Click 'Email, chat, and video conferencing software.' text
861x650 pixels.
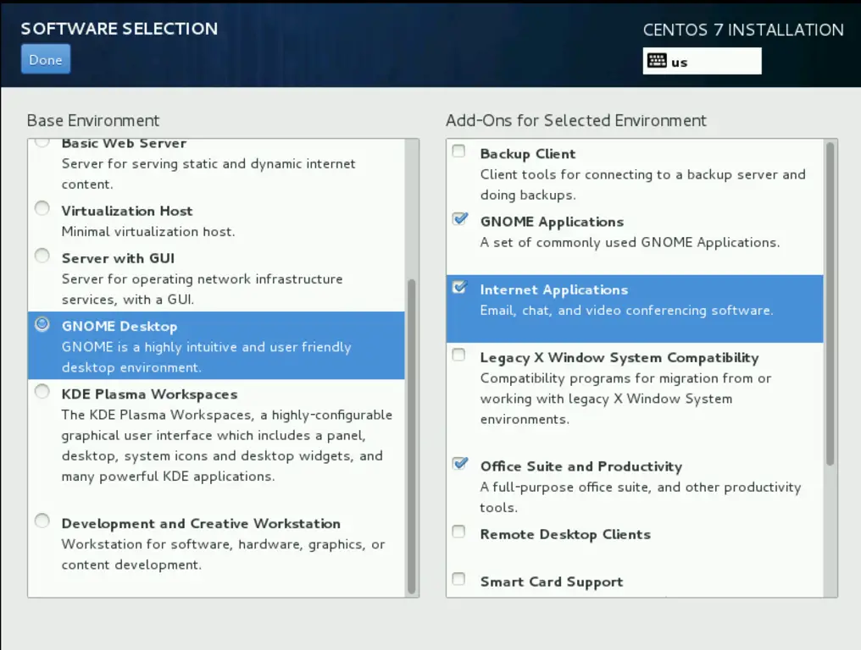pos(626,311)
